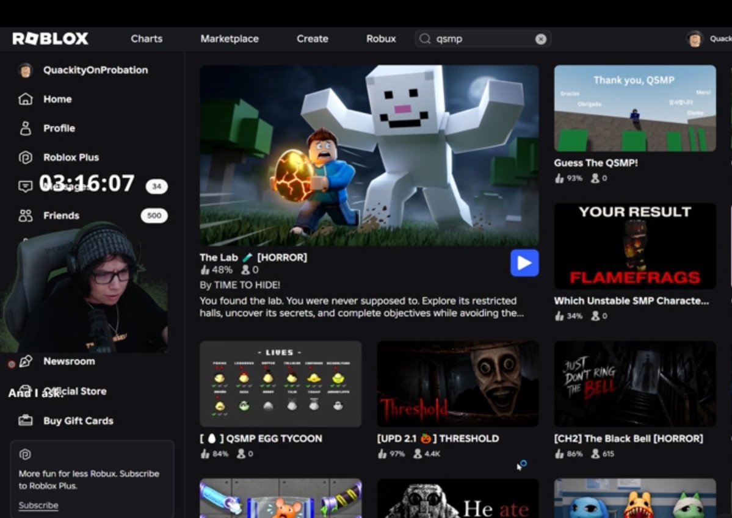Open the Charts tab
Viewport: 732px width, 518px height.
[147, 38]
